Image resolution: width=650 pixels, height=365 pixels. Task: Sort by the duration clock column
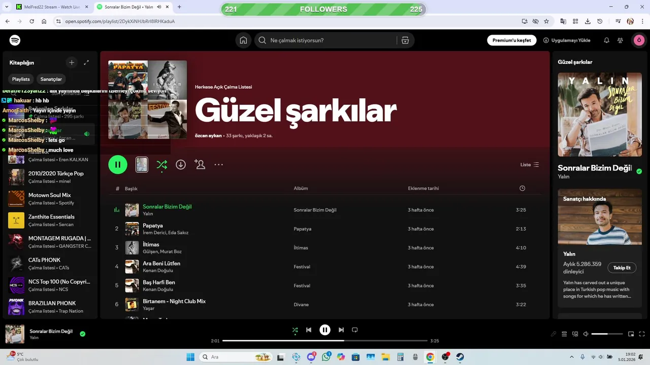(523, 189)
